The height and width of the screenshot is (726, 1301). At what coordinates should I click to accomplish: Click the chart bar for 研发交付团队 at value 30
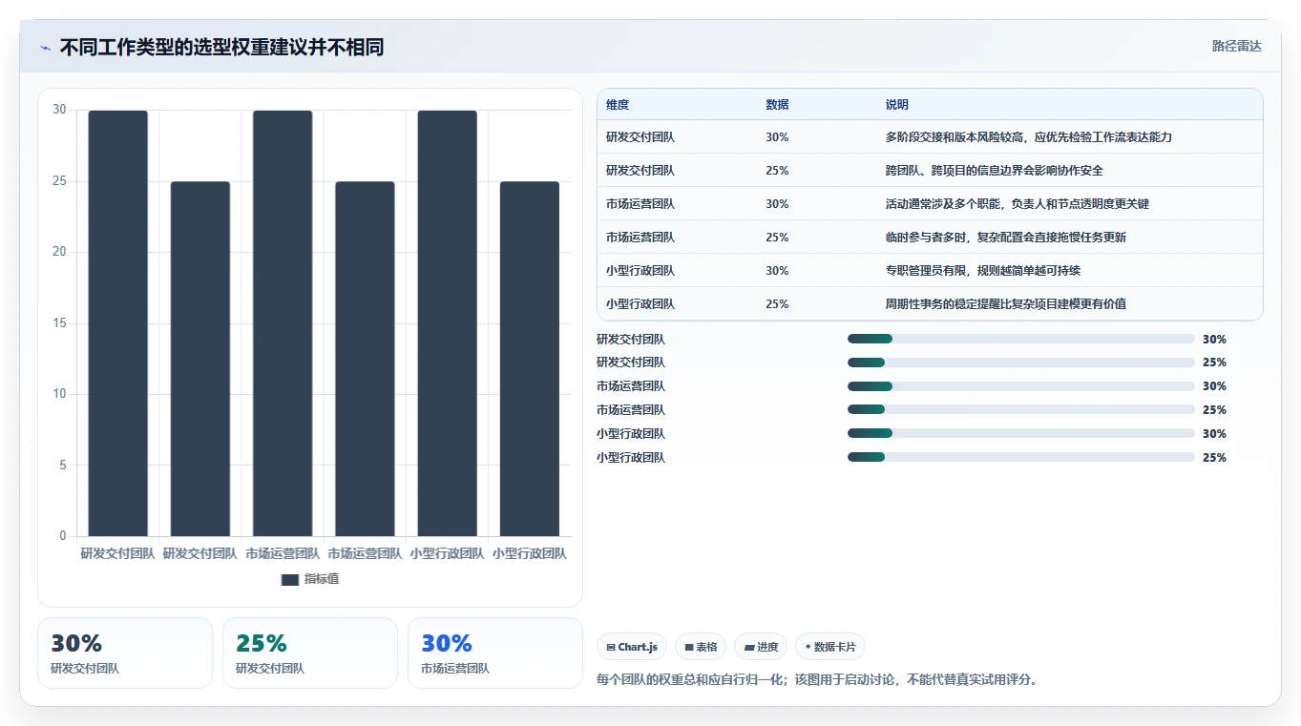point(118,323)
